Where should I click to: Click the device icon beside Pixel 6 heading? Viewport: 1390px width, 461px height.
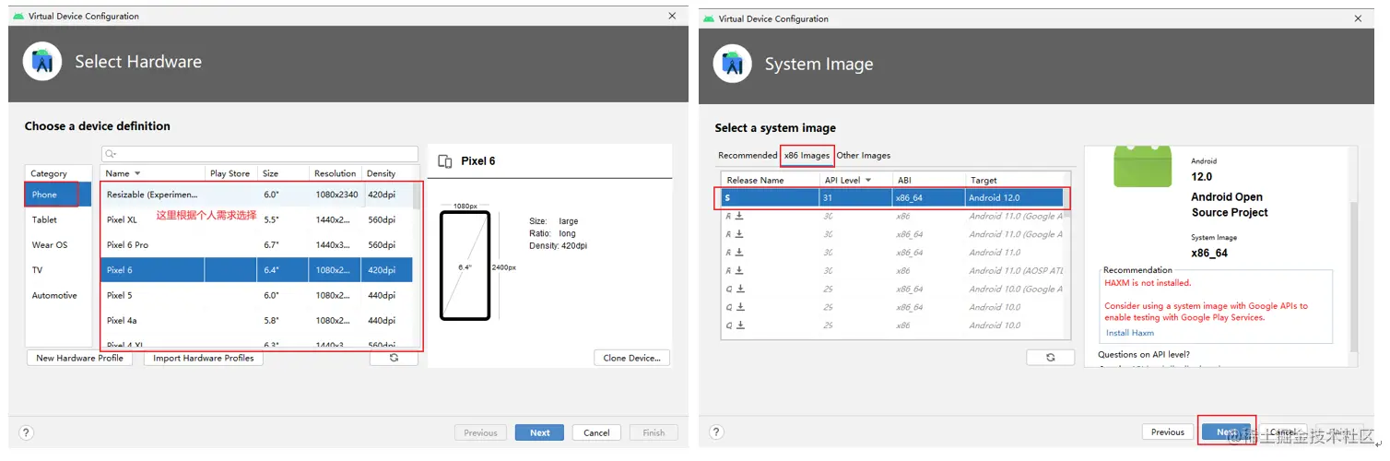(445, 160)
